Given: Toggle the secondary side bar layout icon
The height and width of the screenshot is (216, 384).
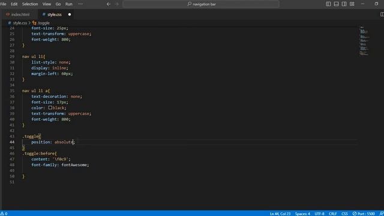Looking at the screenshot, I should point(344,4).
